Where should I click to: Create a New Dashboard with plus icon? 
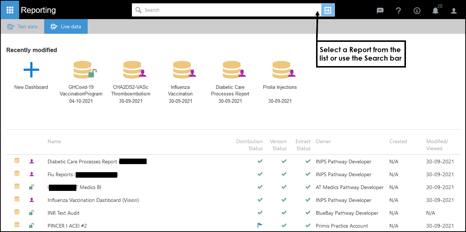(31, 70)
